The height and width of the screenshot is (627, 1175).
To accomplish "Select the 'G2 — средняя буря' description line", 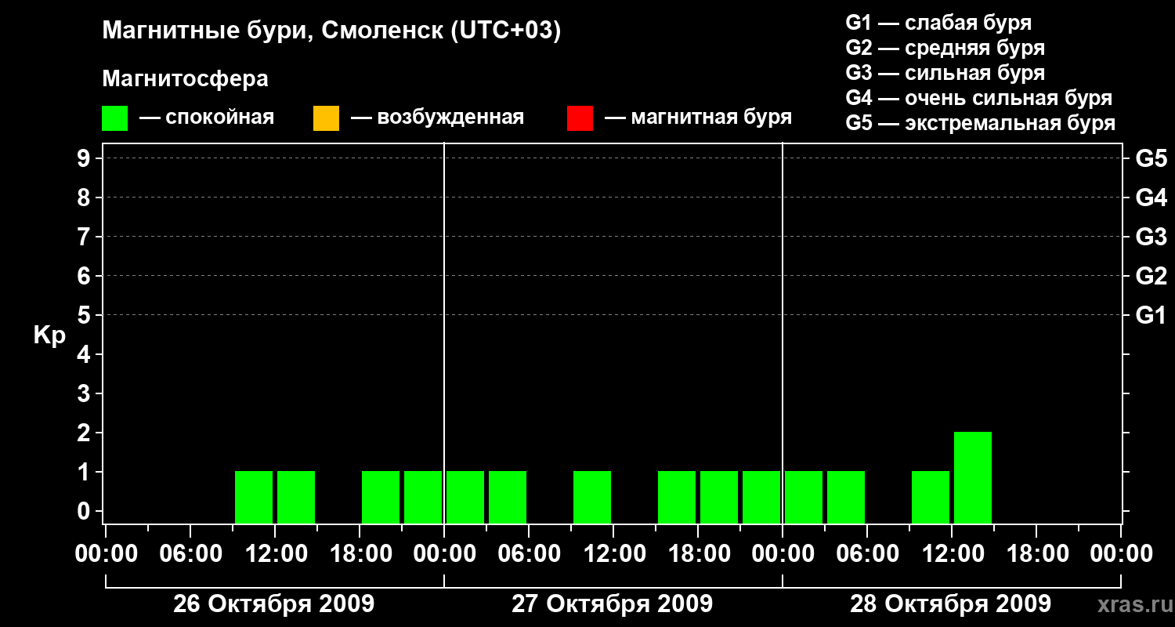I will point(945,48).
